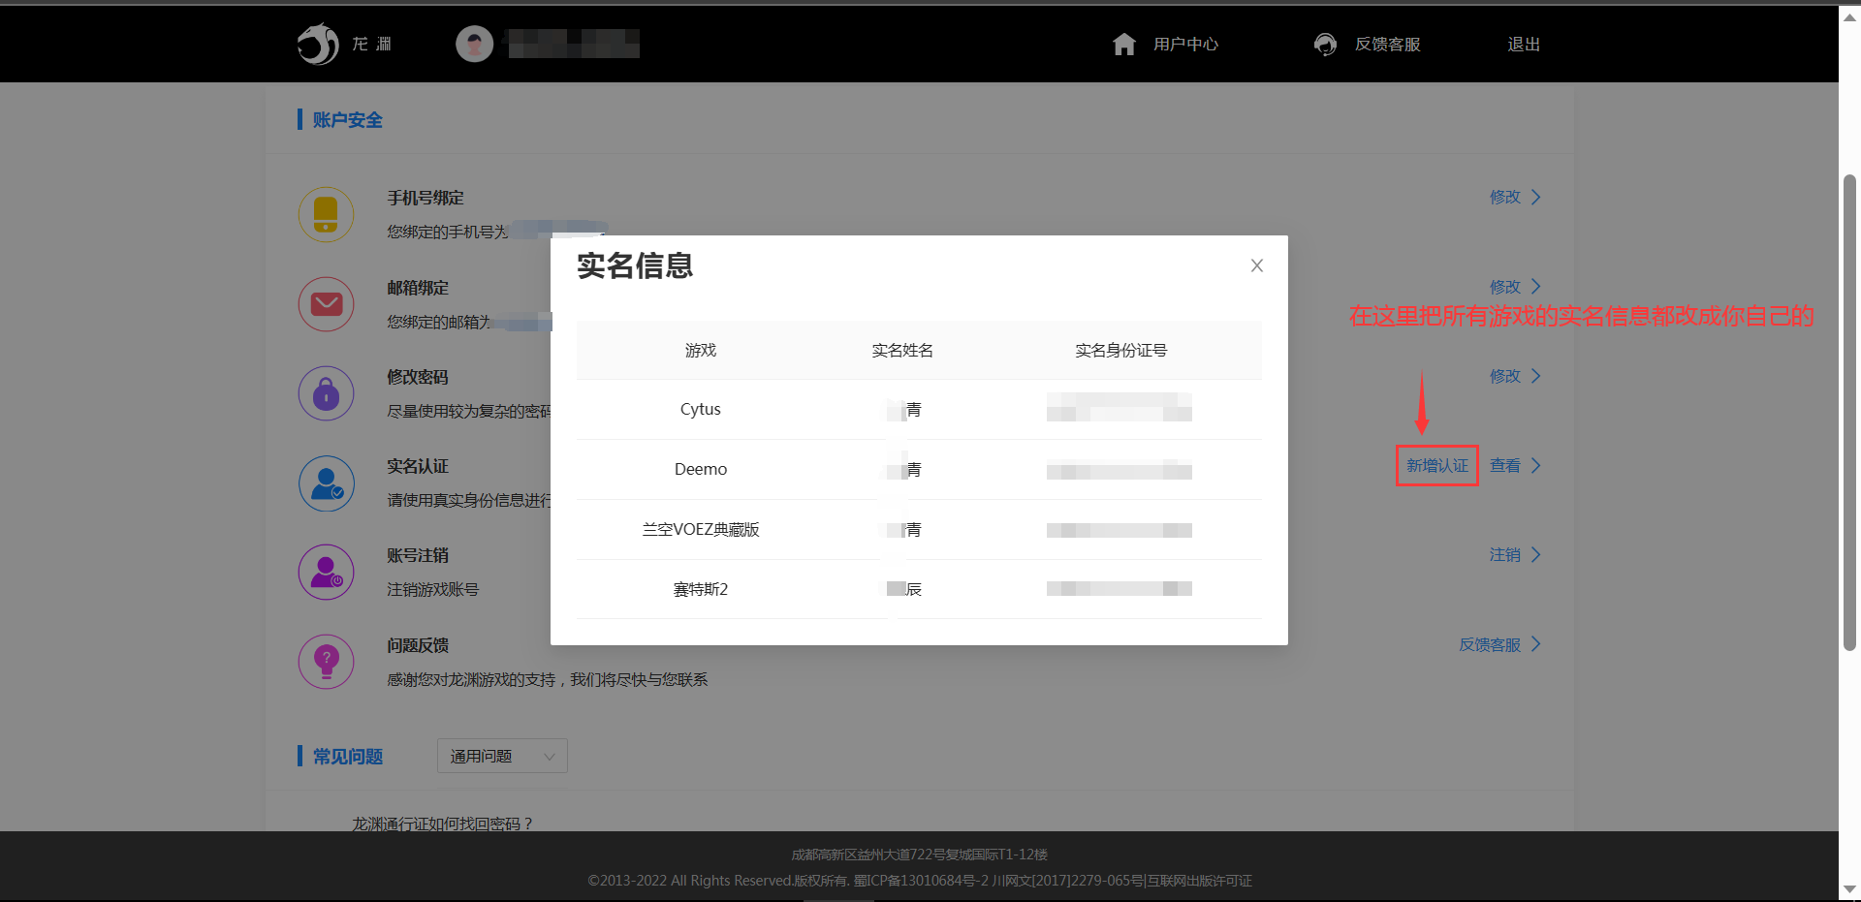Viewport: 1861px width, 902px height.
Task: Go to 用户中心 in the header
Action: coord(1185,44)
